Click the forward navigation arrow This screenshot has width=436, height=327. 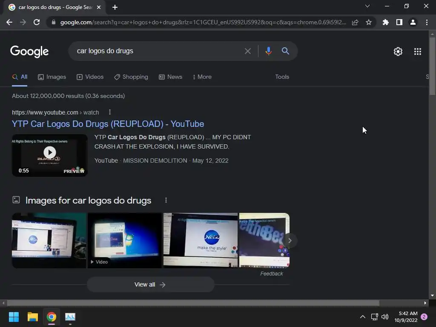(23, 22)
